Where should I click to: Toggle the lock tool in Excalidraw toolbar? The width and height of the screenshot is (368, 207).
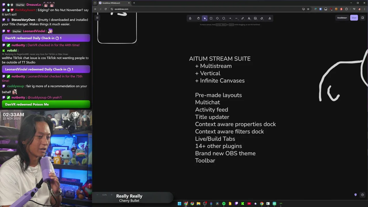pyautogui.click(x=190, y=18)
